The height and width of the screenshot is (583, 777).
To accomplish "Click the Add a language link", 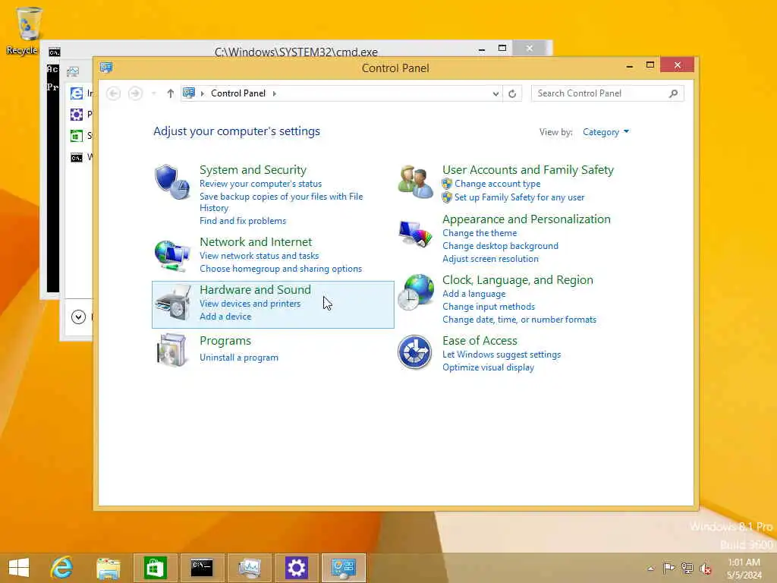I will [x=473, y=294].
